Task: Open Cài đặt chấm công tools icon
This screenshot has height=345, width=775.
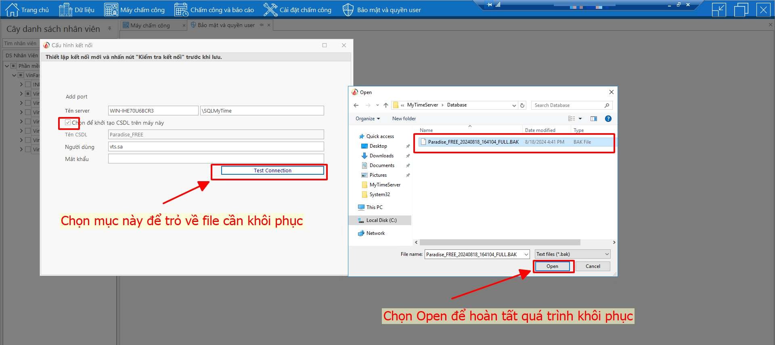Action: [x=270, y=10]
